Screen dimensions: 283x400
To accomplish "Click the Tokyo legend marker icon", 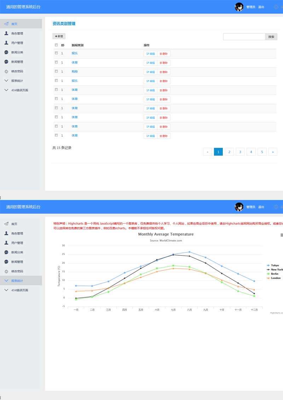I will click(x=268, y=265).
